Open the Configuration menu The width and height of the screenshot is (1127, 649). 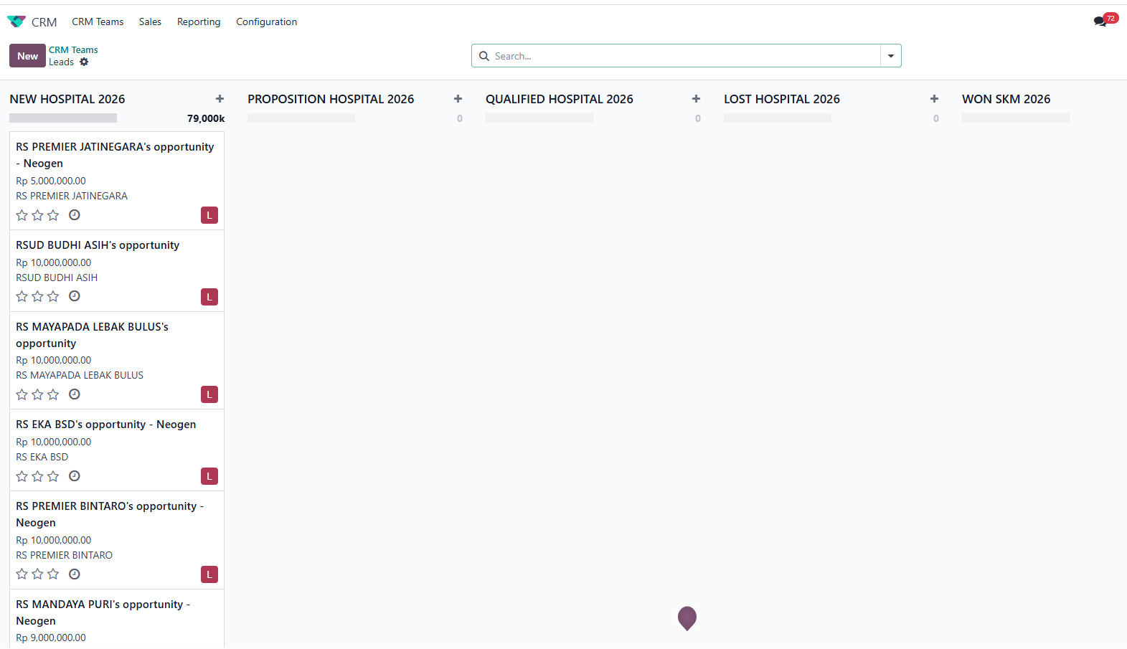(x=266, y=22)
